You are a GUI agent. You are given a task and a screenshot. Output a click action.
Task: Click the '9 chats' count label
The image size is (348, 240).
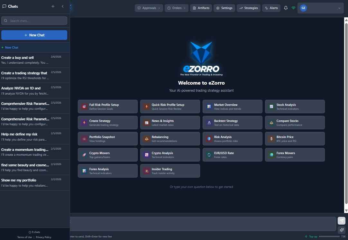pyautogui.click(x=34, y=232)
